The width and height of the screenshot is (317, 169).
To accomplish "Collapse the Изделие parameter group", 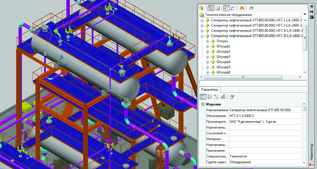I will [x=203, y=104].
